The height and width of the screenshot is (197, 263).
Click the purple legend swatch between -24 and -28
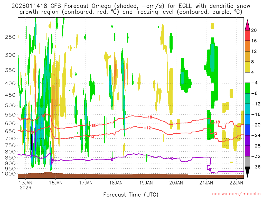pos(247,141)
